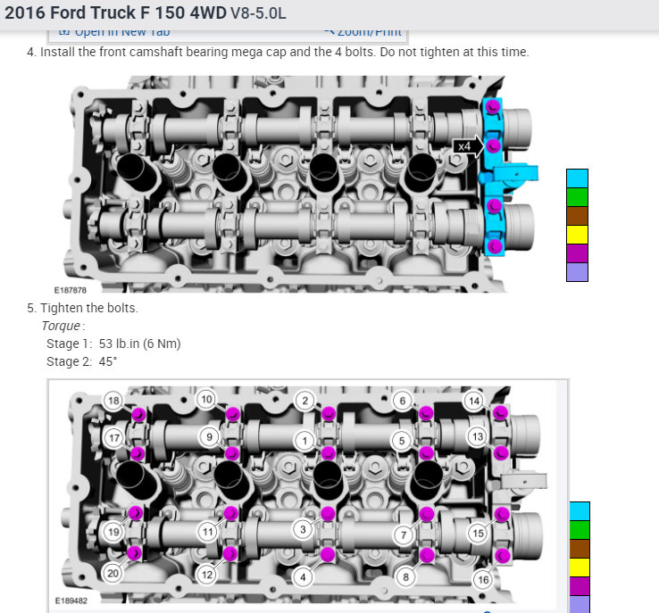Click callout number 12 in the sequence diagram
This screenshot has height=613, width=659.
[x=207, y=575]
